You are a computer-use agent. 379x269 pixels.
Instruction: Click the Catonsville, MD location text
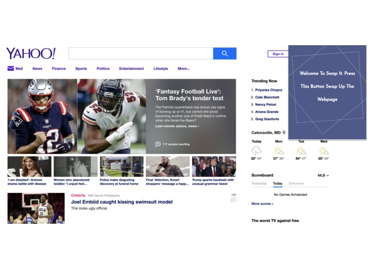pyautogui.click(x=266, y=132)
